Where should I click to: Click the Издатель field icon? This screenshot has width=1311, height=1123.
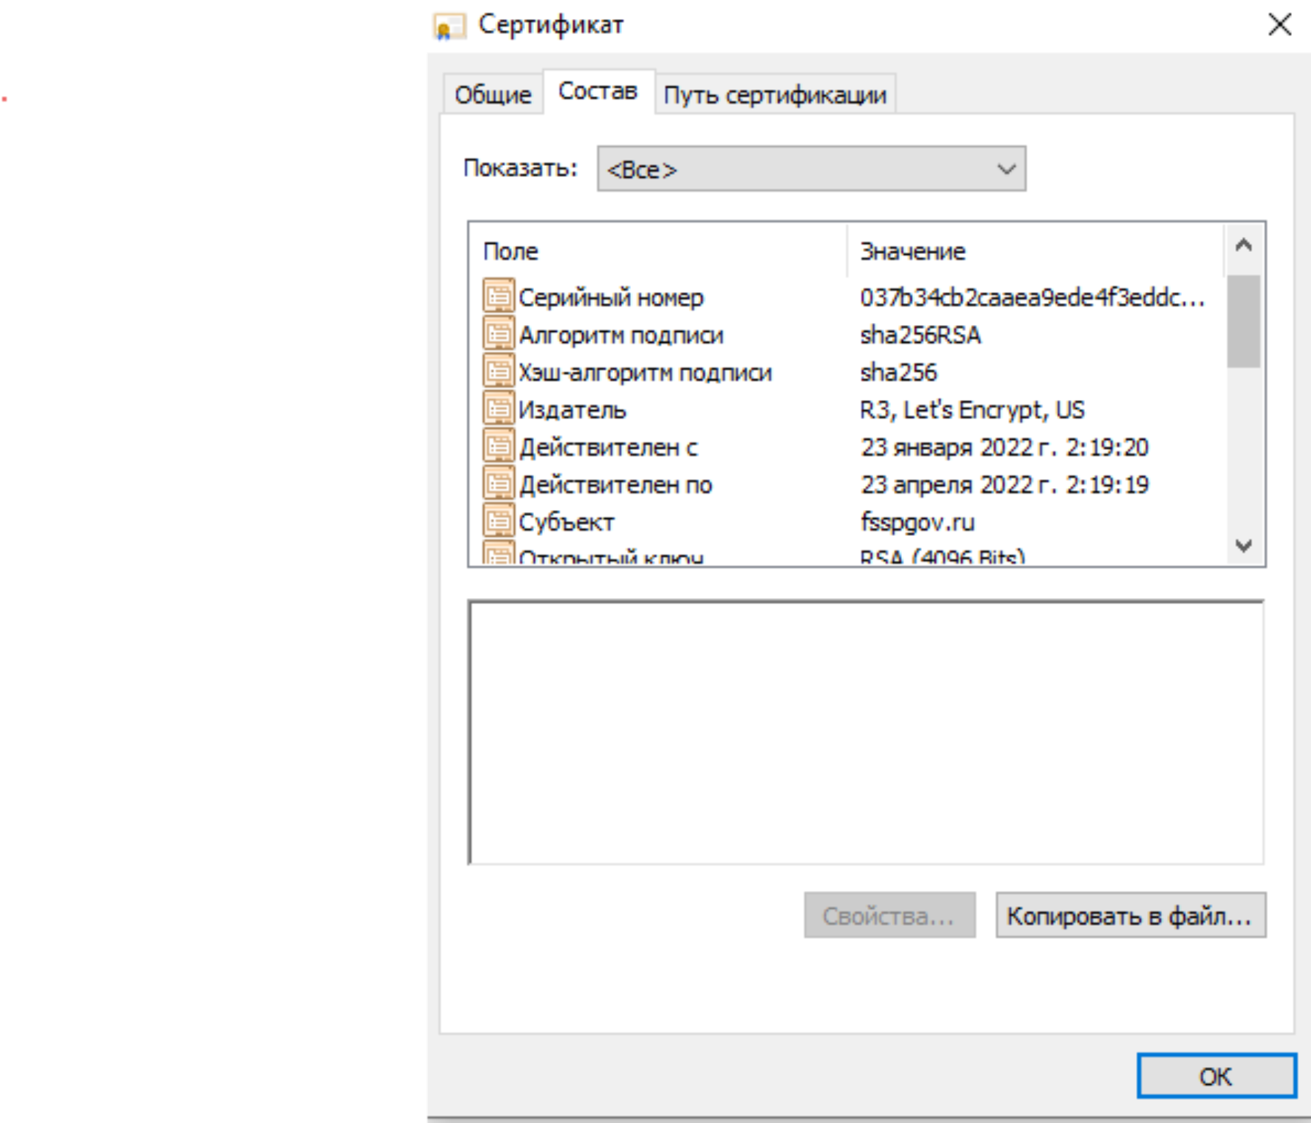498,409
